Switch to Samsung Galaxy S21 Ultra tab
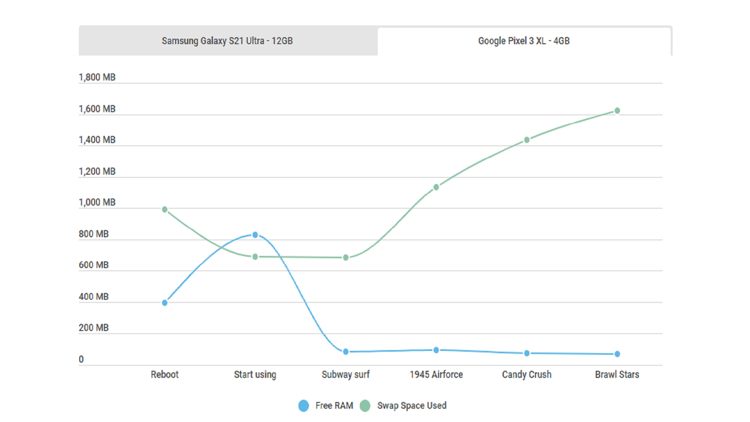The image size is (750, 422). (x=227, y=41)
